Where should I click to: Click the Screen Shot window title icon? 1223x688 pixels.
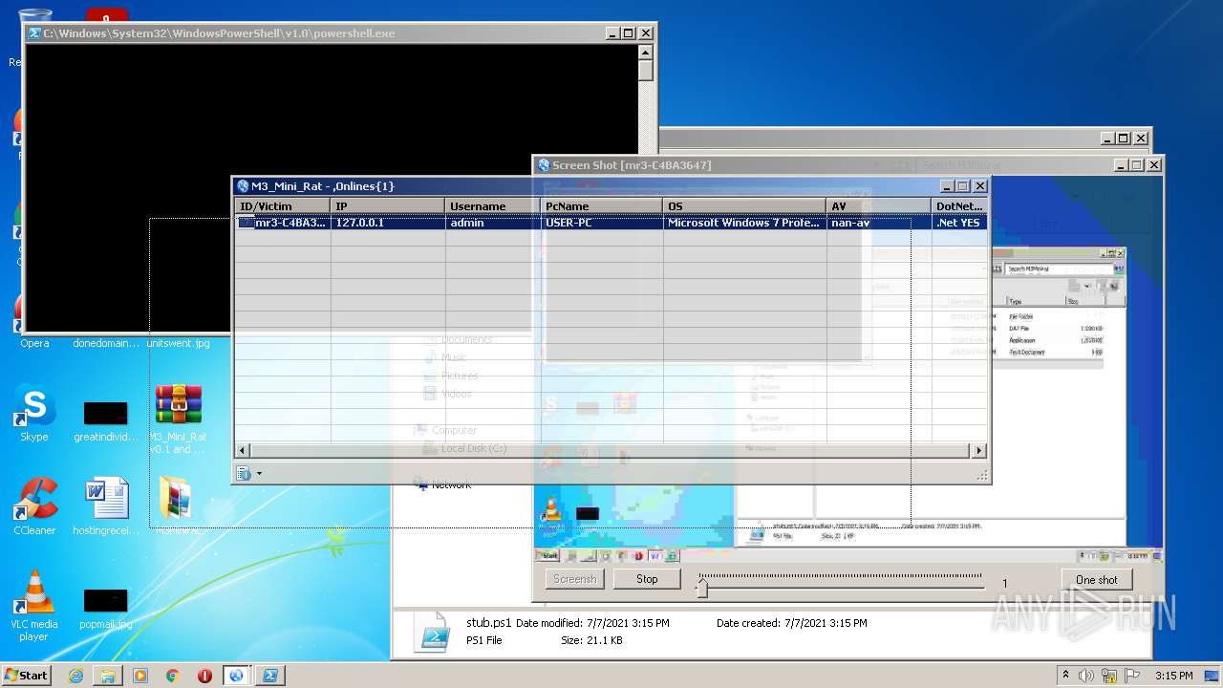(544, 165)
